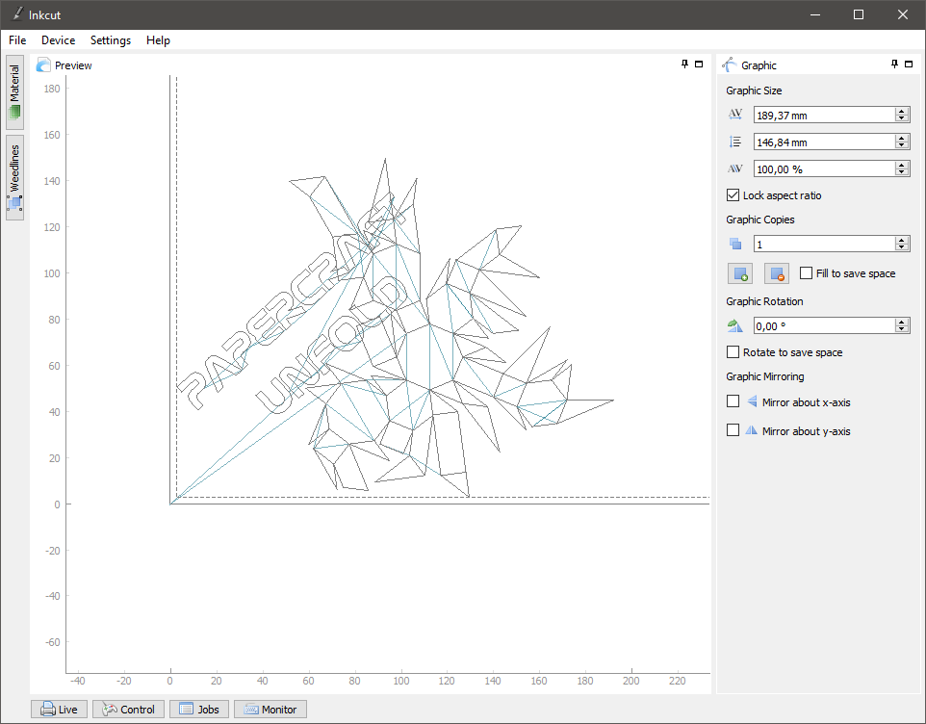Click the graphic height icon
Screen dimensions: 926x724
coord(735,142)
